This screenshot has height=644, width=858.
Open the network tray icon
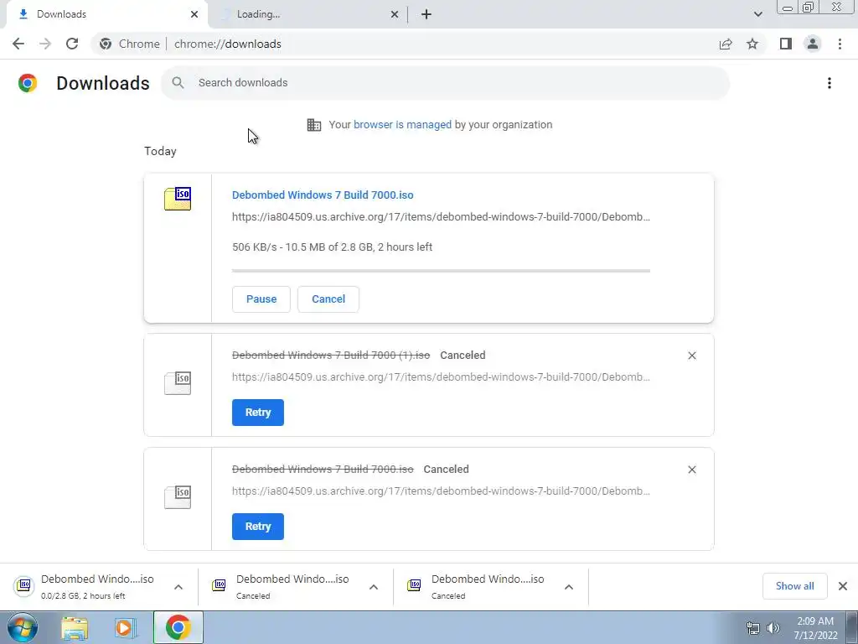tap(753, 628)
